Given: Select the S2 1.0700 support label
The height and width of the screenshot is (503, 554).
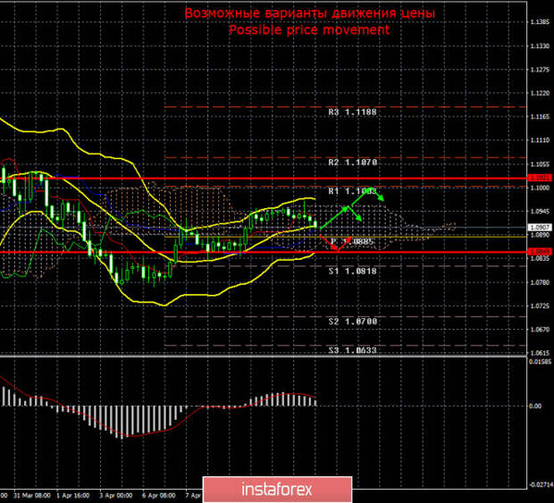Looking at the screenshot, I should (x=352, y=322).
